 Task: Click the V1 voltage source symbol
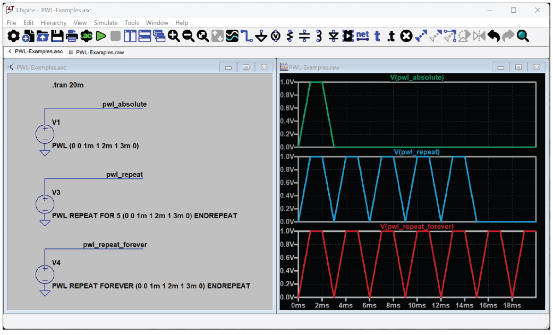point(45,134)
